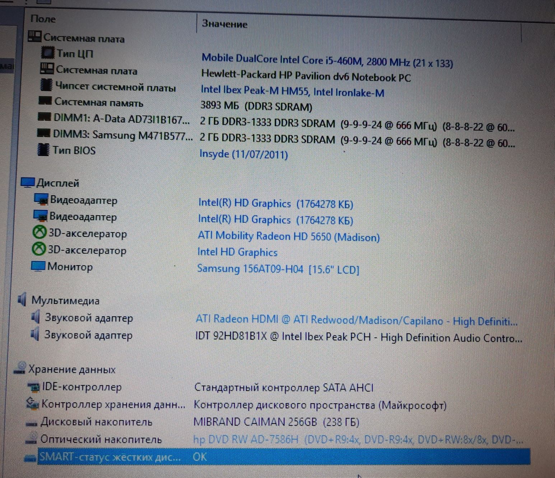Select 'MIBRAND CAIMAN 256GB (238 ГБ)' value
The image size is (555, 478).
[x=276, y=422]
